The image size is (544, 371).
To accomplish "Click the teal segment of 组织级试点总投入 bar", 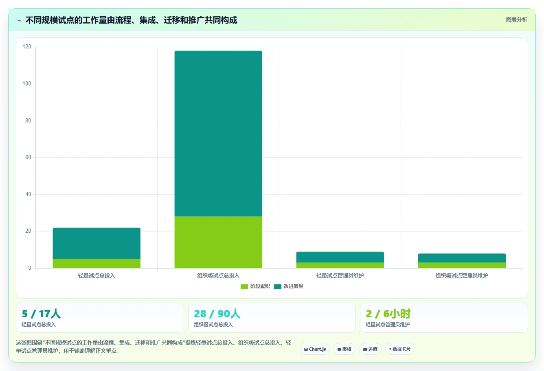I will pos(218,133).
